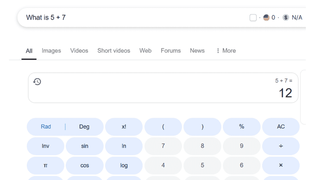Viewport: 315px width, 180px height.
Task: Open the Short videos tab
Action: click(x=114, y=50)
